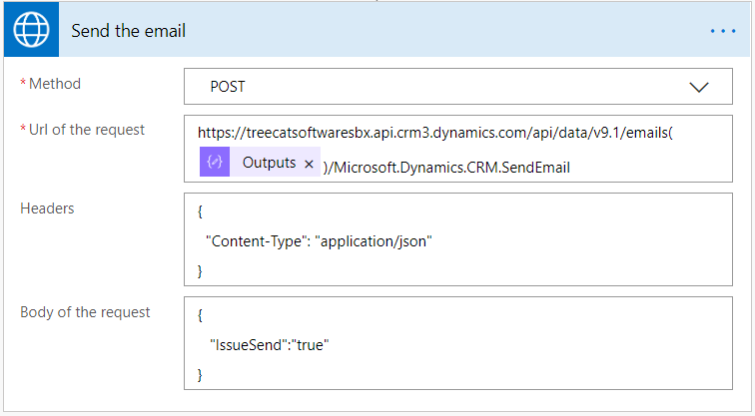Viewport: 755px width, 416px height.
Task: Click the globe HTTP action icon
Action: tap(31, 30)
